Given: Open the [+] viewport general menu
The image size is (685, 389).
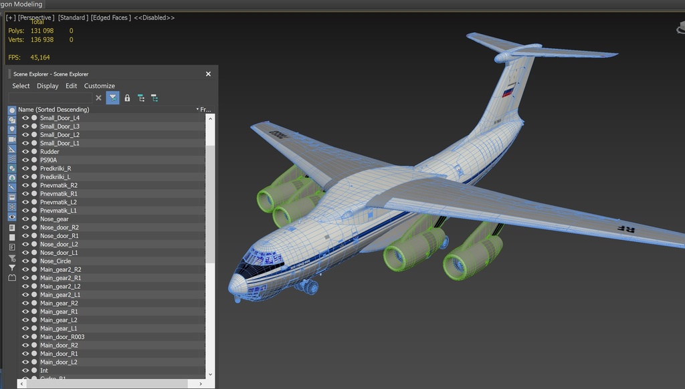Looking at the screenshot, I should point(11,17).
